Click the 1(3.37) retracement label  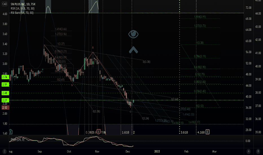click(61, 44)
